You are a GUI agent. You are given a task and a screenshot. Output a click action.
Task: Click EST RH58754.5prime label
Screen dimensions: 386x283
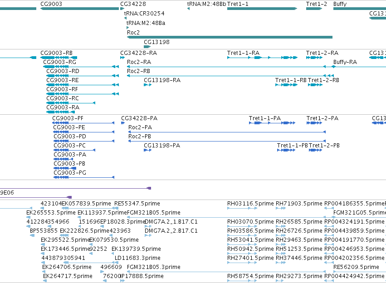coord(250,277)
